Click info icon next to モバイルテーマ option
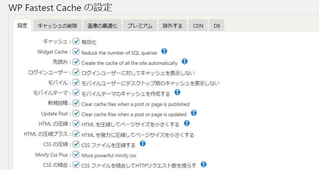The image size is (319, 170). 177,92
